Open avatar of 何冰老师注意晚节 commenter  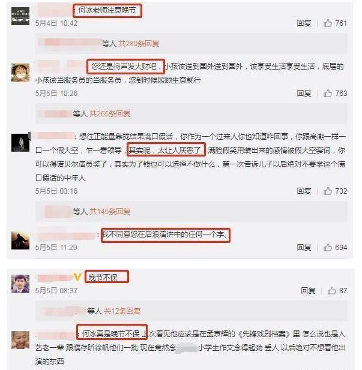tap(20, 16)
